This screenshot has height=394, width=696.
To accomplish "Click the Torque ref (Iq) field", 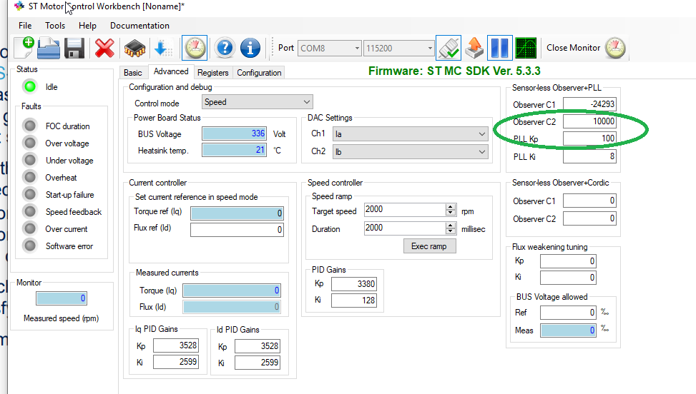I will [237, 213].
